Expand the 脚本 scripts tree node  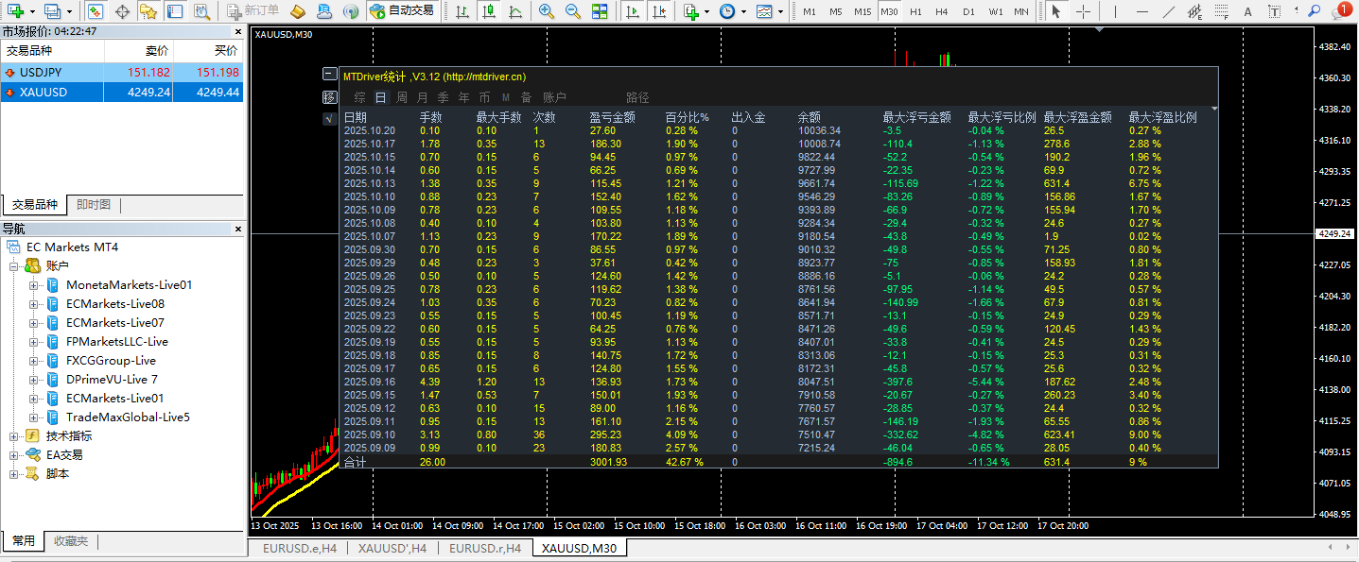pyautogui.click(x=14, y=474)
